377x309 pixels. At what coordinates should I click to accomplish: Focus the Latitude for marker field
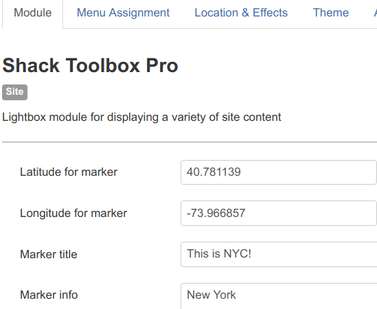coord(279,172)
